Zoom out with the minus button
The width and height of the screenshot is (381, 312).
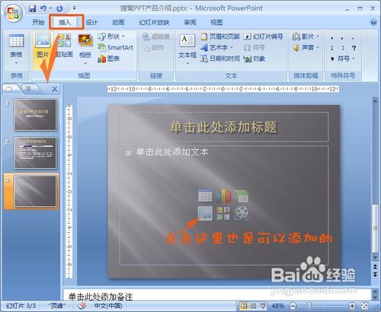(293, 306)
